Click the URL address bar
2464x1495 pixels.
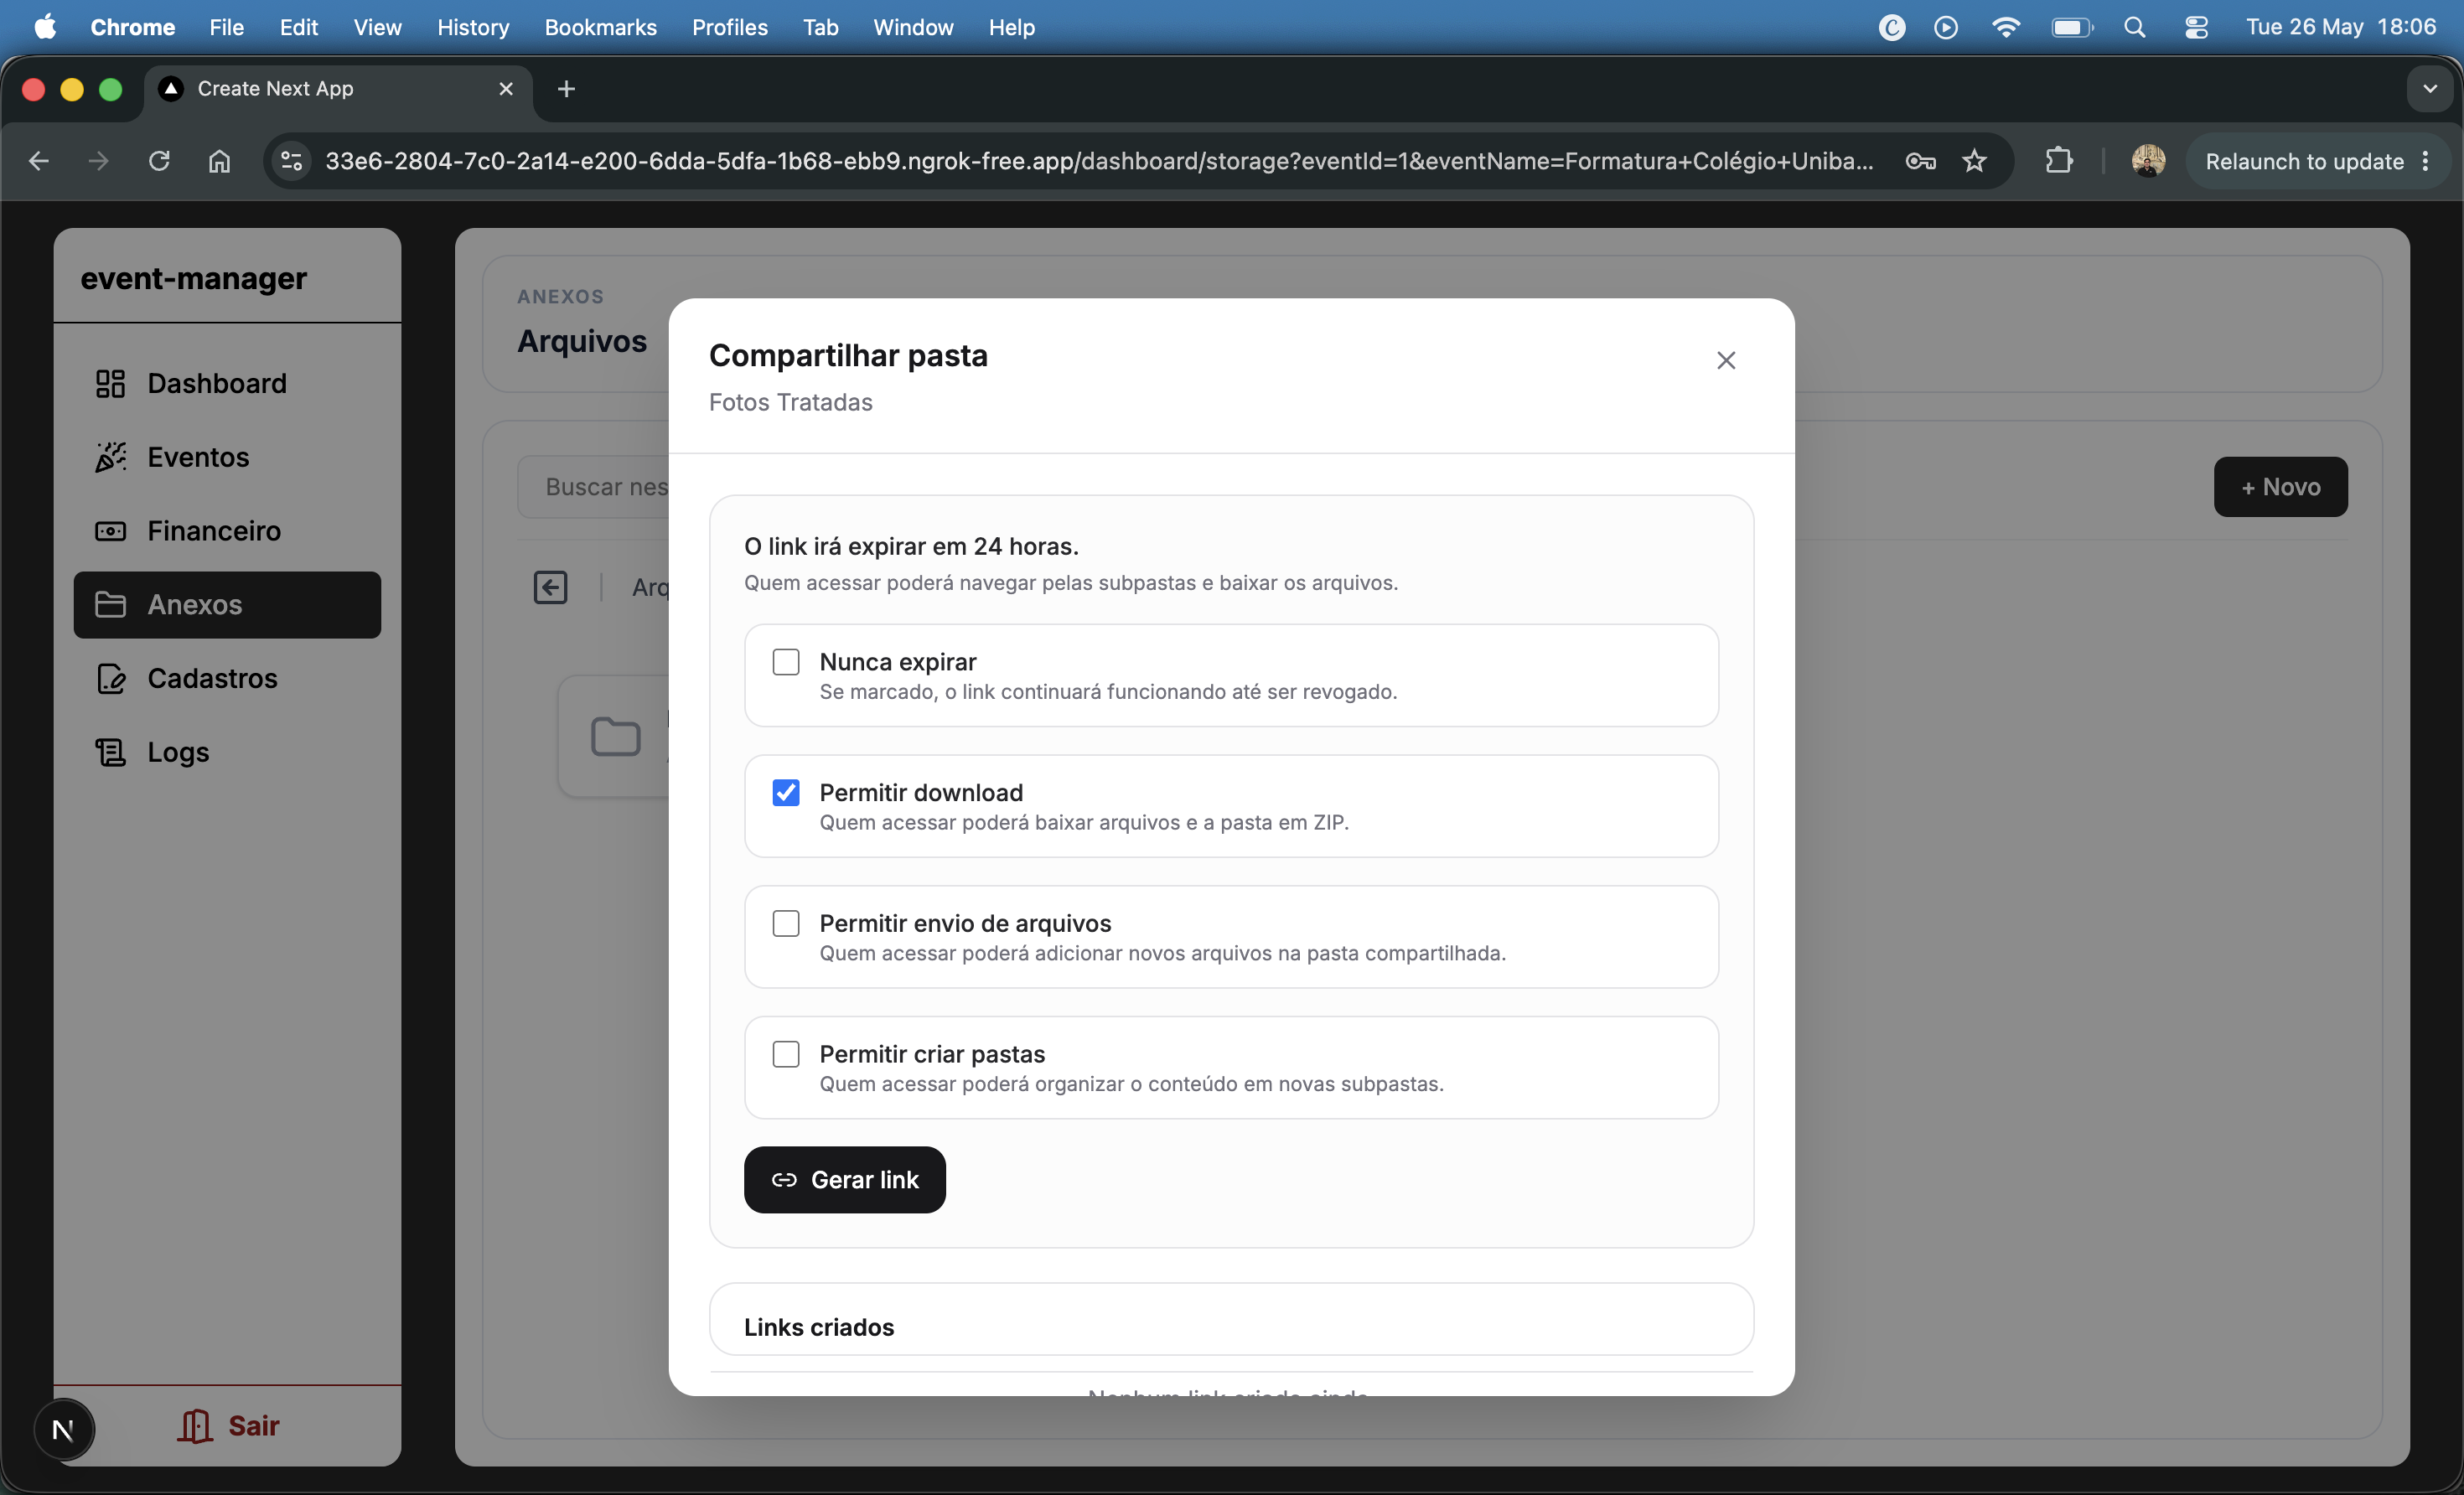(1098, 161)
